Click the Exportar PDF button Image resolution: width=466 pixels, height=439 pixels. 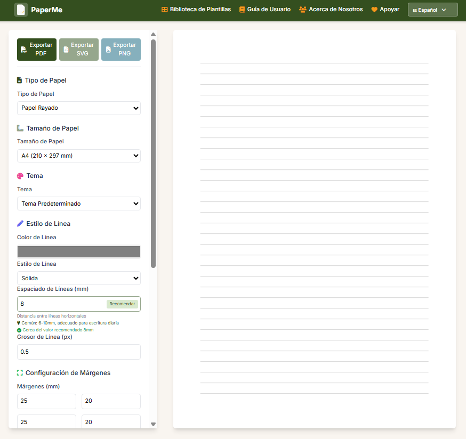tap(36, 49)
